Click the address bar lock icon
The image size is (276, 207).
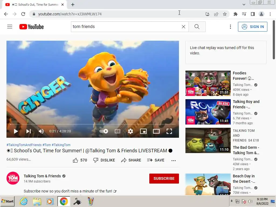coord(34,14)
